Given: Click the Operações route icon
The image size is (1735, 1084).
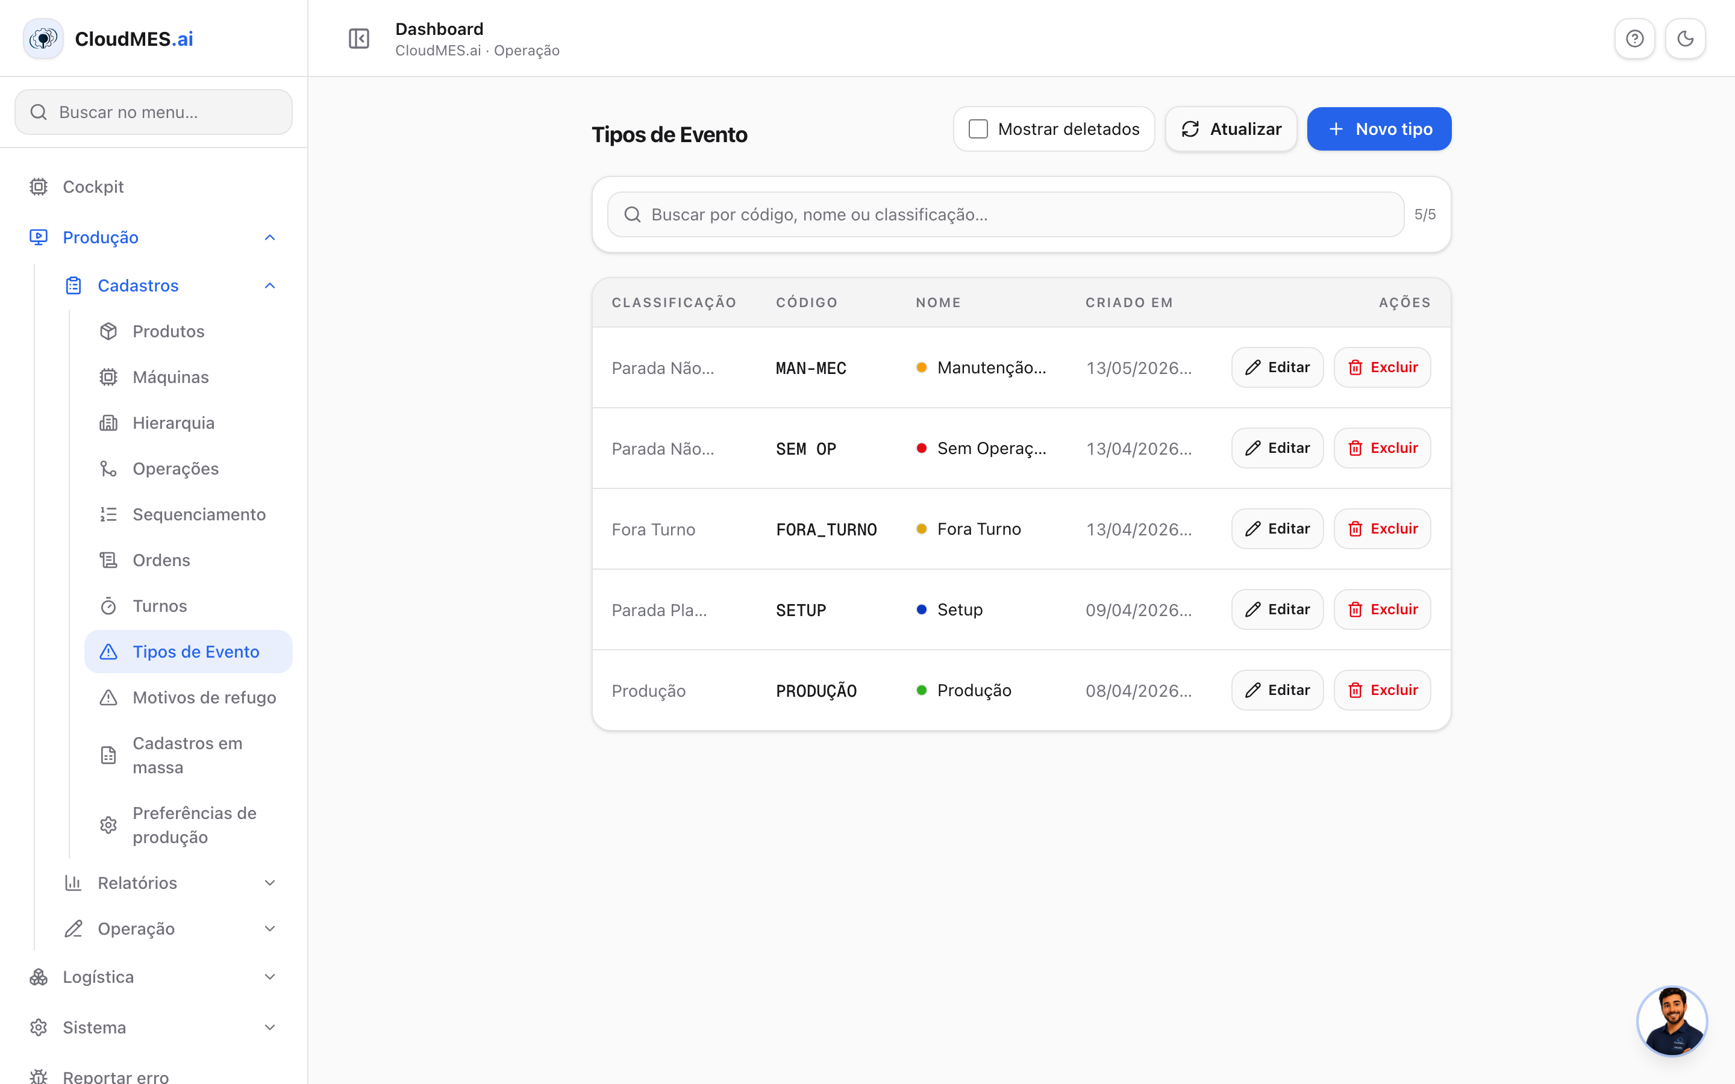Looking at the screenshot, I should tap(108, 469).
